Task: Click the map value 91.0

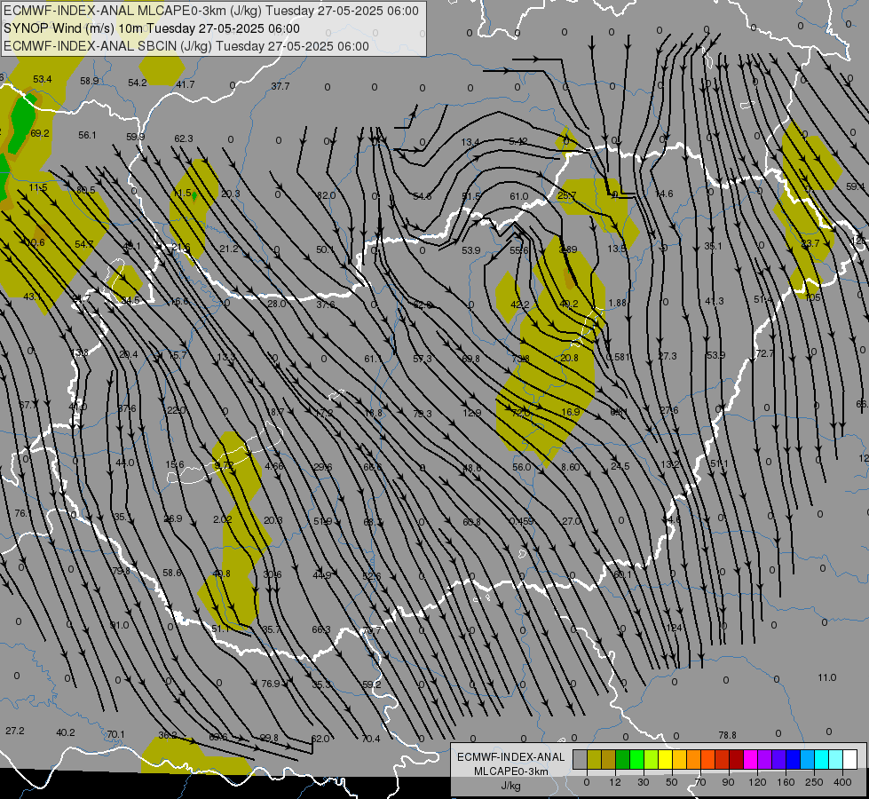Action: [119, 625]
